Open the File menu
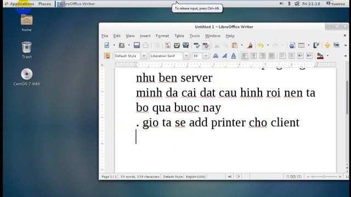This screenshot has height=197, width=351. [x=105, y=36]
